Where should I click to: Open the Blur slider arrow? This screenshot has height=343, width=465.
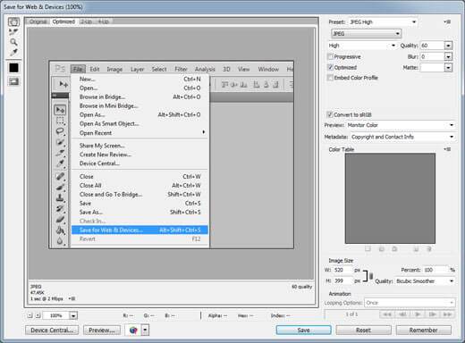(448, 56)
